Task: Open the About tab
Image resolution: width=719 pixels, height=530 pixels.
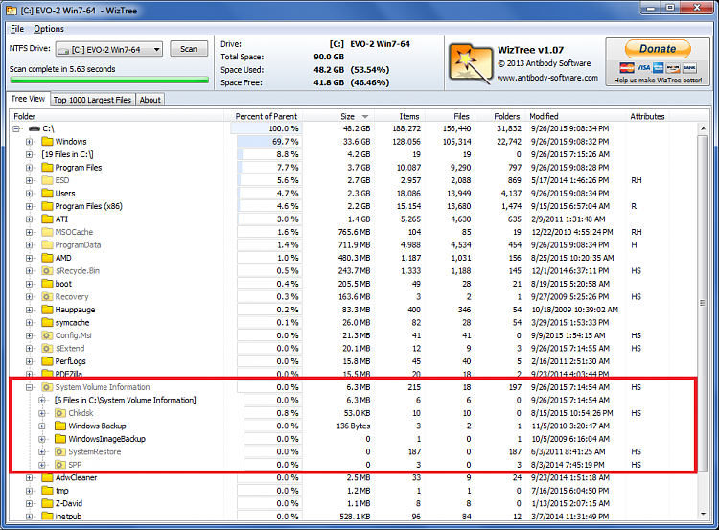Action: pos(150,100)
